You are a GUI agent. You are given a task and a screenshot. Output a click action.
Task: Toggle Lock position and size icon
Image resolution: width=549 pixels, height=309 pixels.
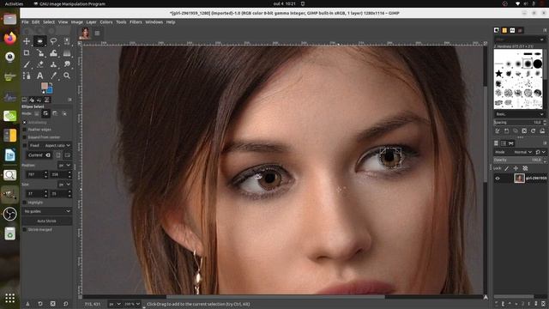click(516, 168)
